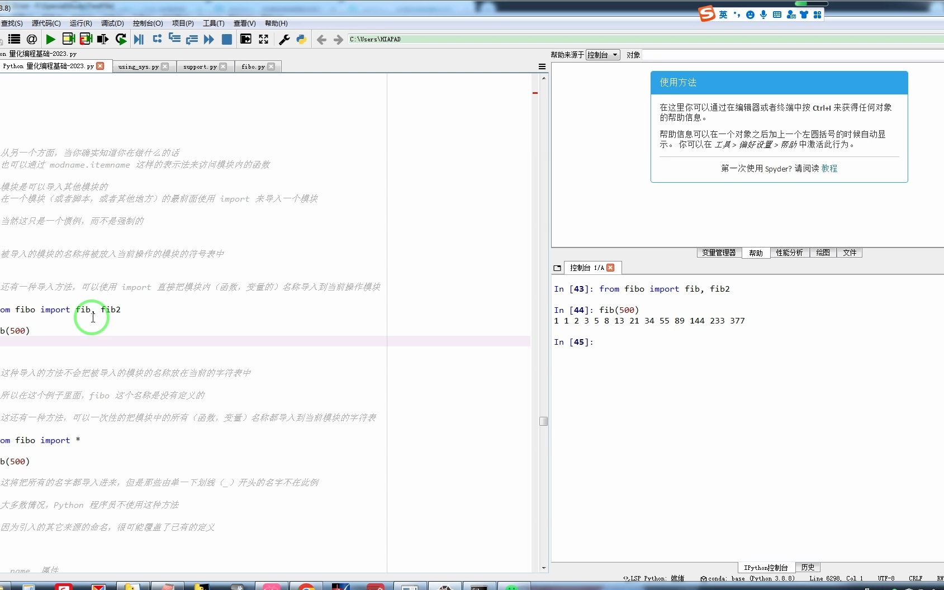Image resolution: width=944 pixels, height=590 pixels.
Task: Switch to the 性能分析 tab
Action: 789,253
